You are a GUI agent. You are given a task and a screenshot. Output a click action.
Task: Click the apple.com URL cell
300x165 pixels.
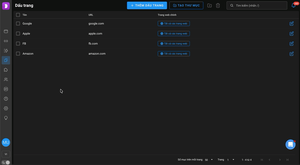95,34
